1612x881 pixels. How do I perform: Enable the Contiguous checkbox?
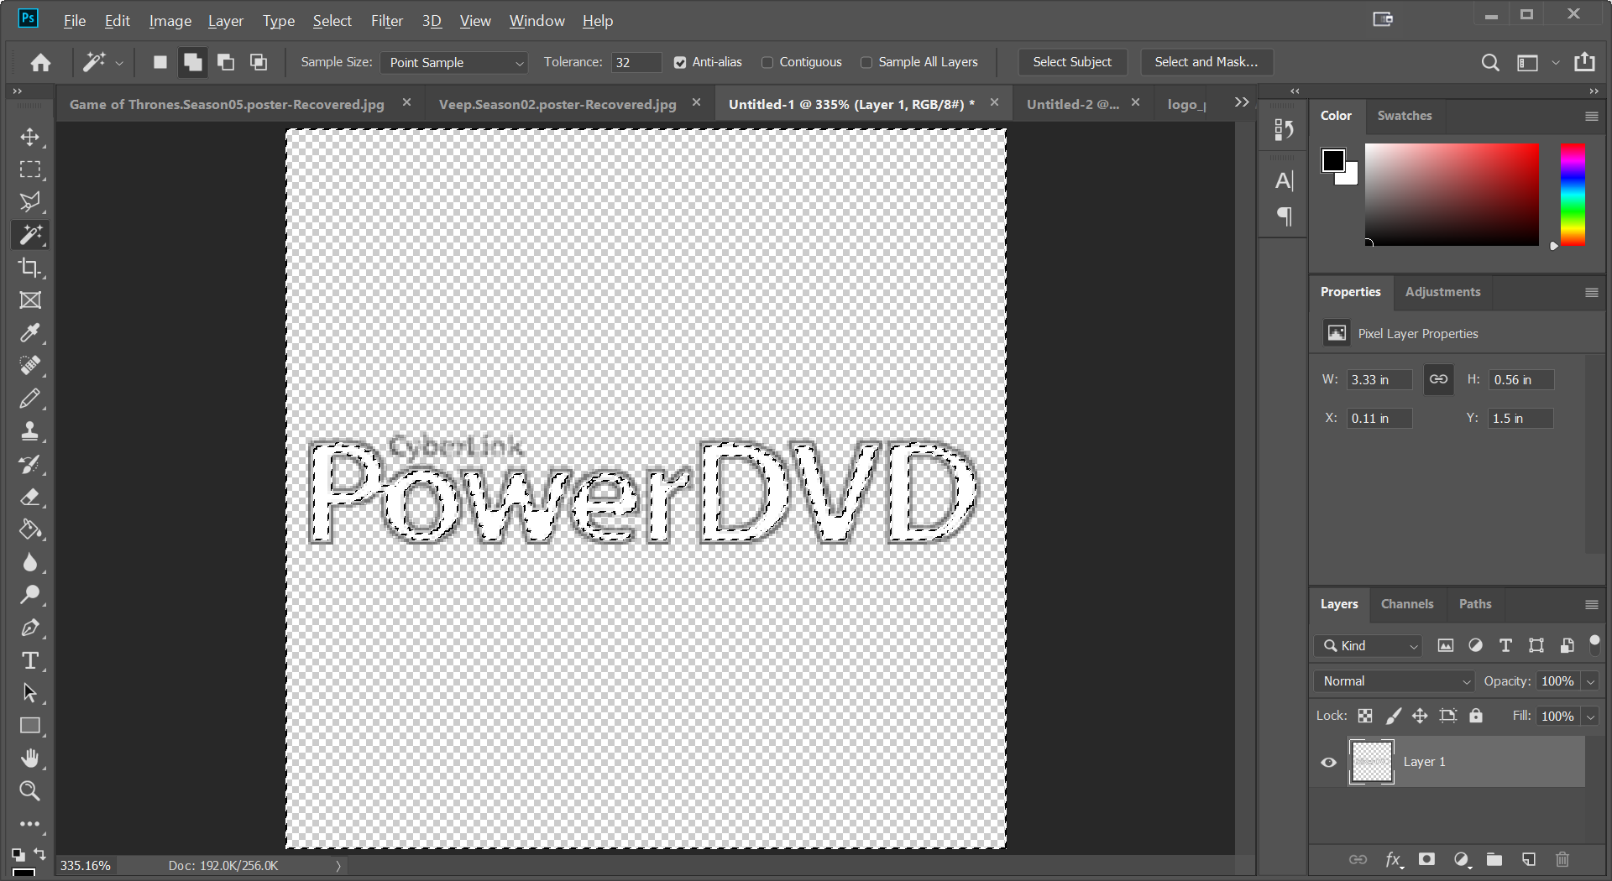pyautogui.click(x=767, y=62)
